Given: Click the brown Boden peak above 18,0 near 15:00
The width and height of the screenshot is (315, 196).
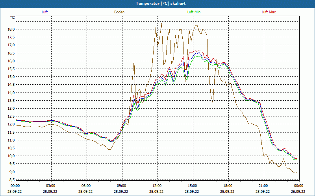Looking at the screenshot, I should (x=196, y=25).
